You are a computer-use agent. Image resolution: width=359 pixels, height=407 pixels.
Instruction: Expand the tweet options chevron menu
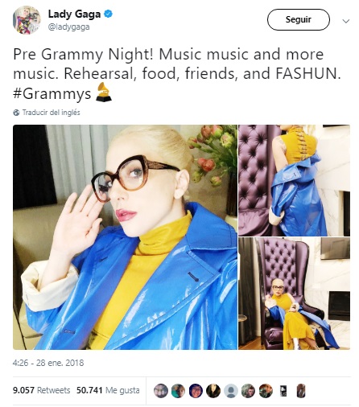pos(346,21)
